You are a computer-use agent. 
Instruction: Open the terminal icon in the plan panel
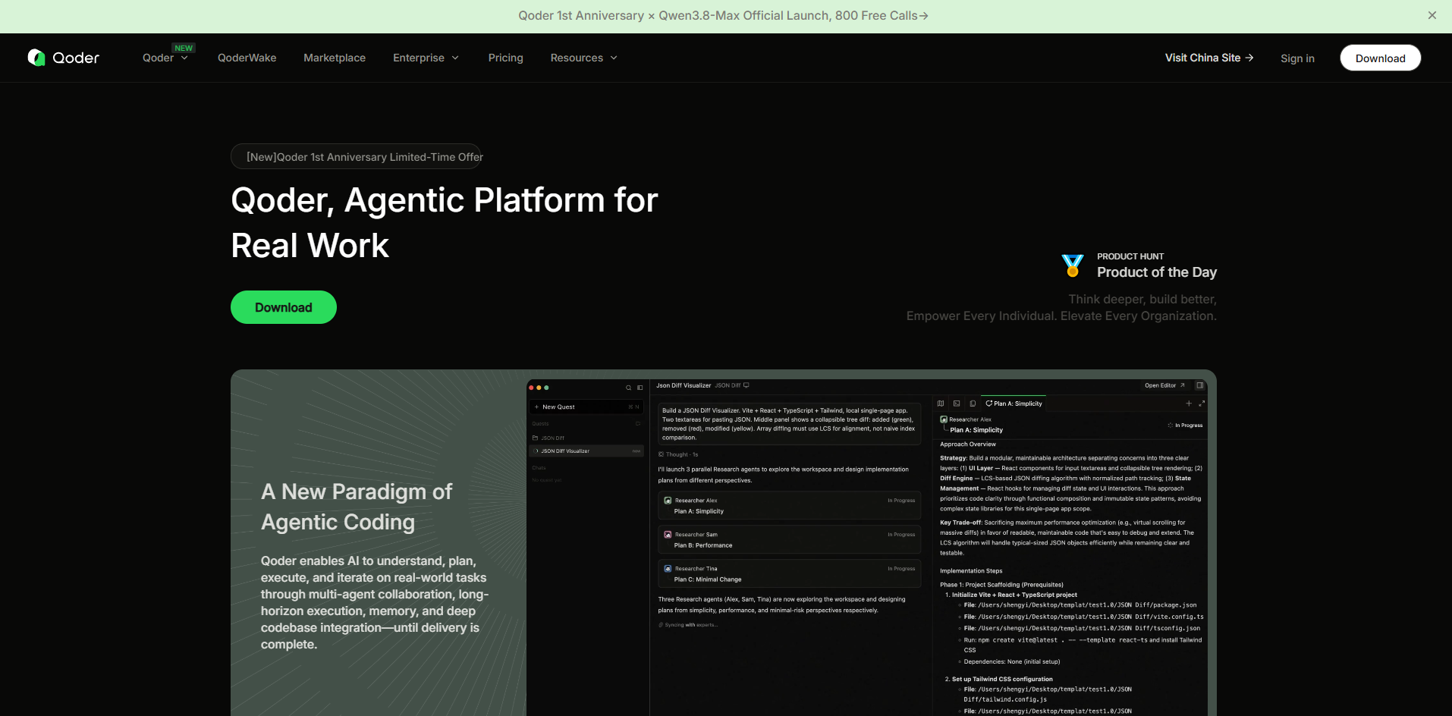click(x=957, y=404)
